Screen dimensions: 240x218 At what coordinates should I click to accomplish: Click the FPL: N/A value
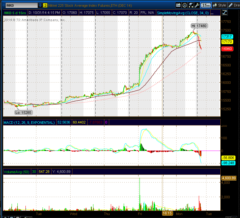click(x=147, y=13)
